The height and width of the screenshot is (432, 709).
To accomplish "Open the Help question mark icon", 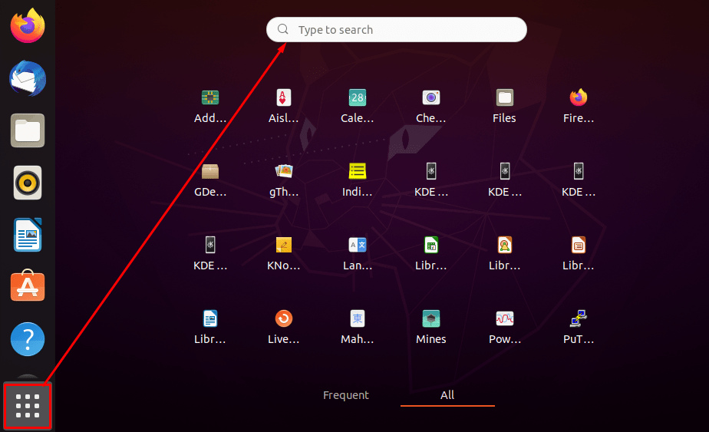I will [x=28, y=339].
